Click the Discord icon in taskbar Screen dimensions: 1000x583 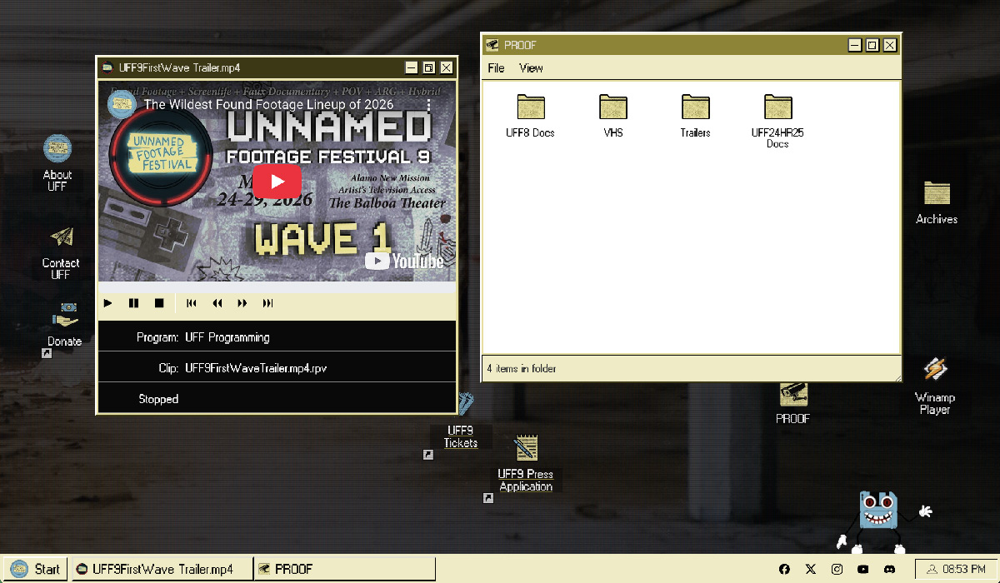[x=889, y=569]
